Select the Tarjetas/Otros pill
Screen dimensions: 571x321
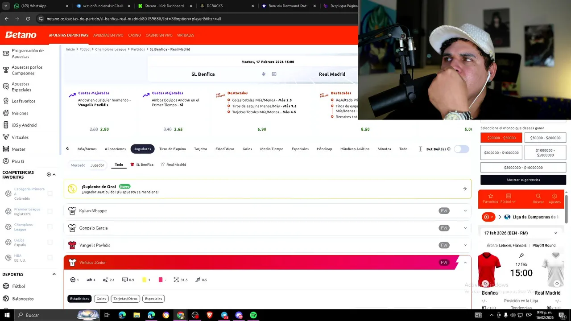pyautogui.click(x=125, y=299)
